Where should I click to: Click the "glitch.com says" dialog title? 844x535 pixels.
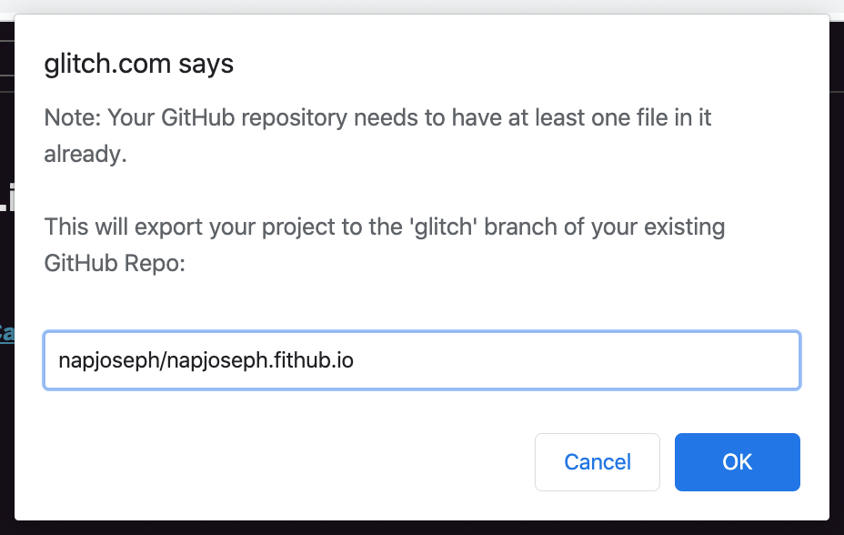click(139, 64)
